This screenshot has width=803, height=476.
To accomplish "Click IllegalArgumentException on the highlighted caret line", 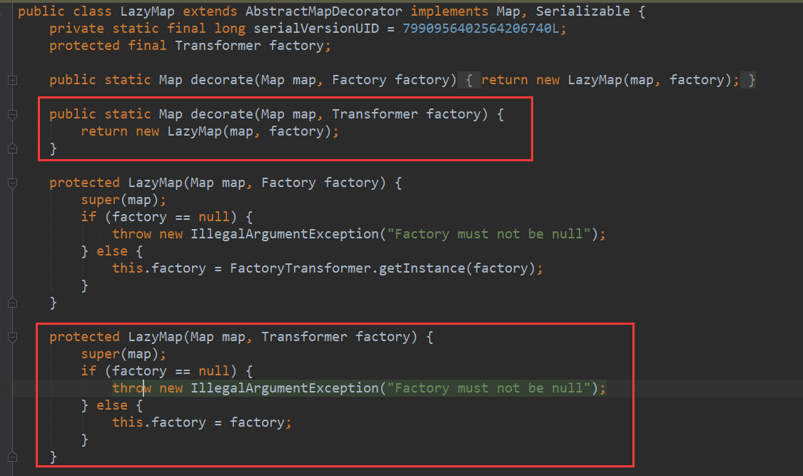I will [285, 388].
